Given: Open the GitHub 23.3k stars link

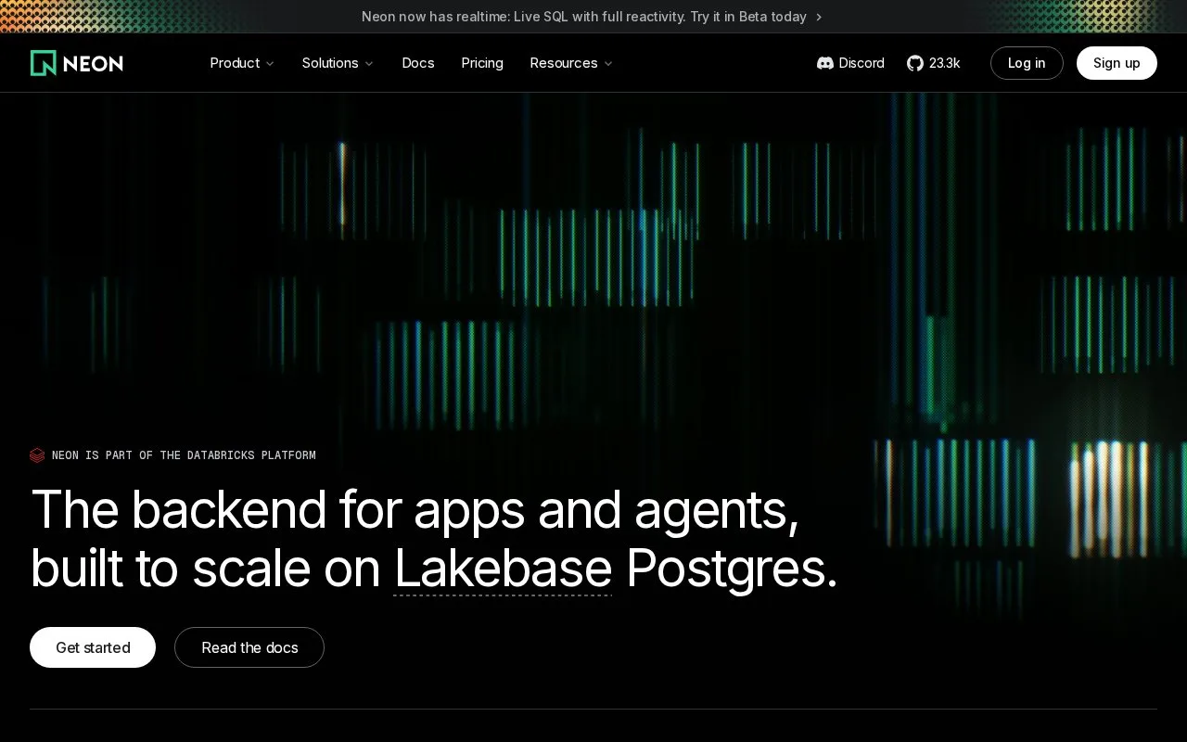Looking at the screenshot, I should pos(934,63).
